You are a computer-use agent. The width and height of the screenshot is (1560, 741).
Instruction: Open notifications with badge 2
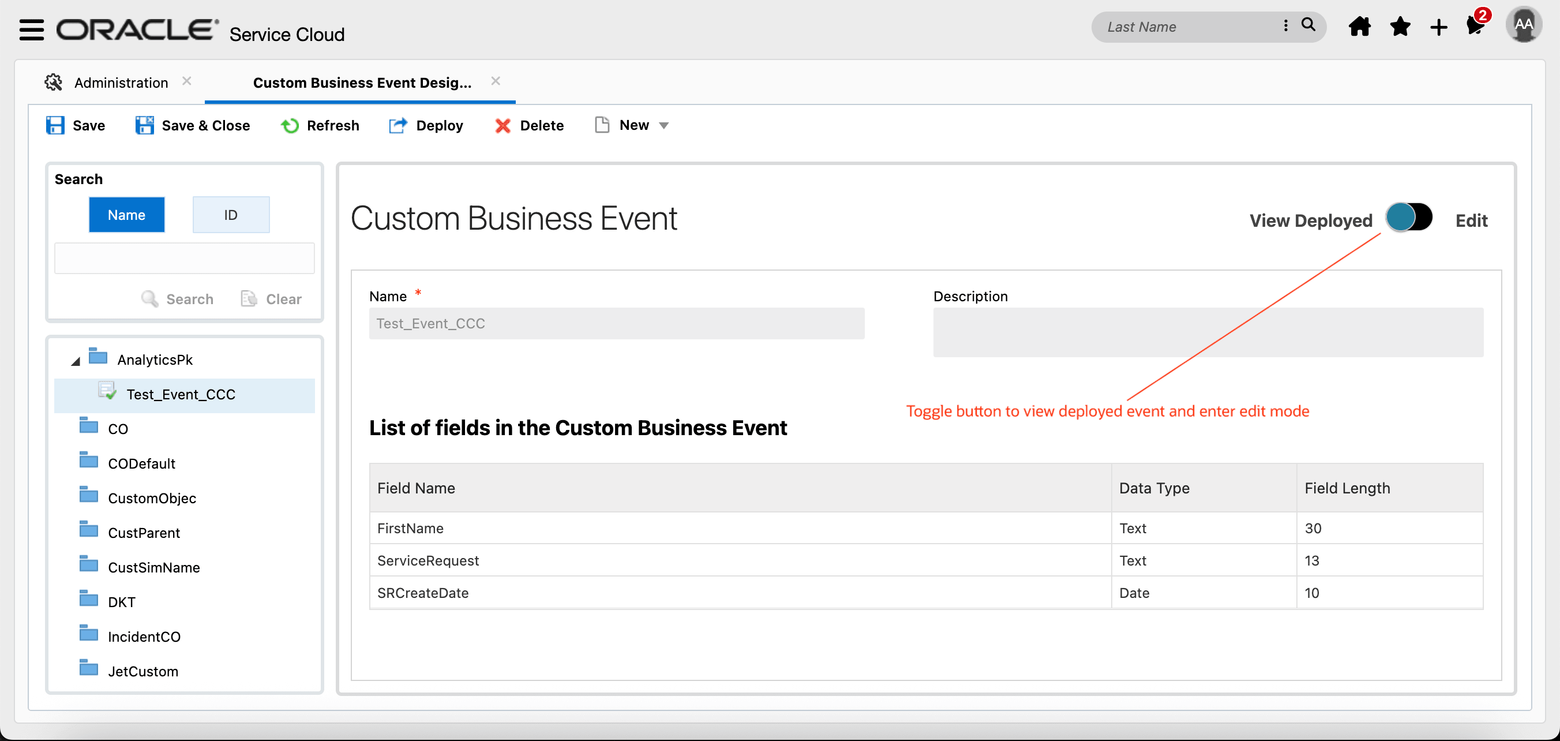coord(1475,25)
